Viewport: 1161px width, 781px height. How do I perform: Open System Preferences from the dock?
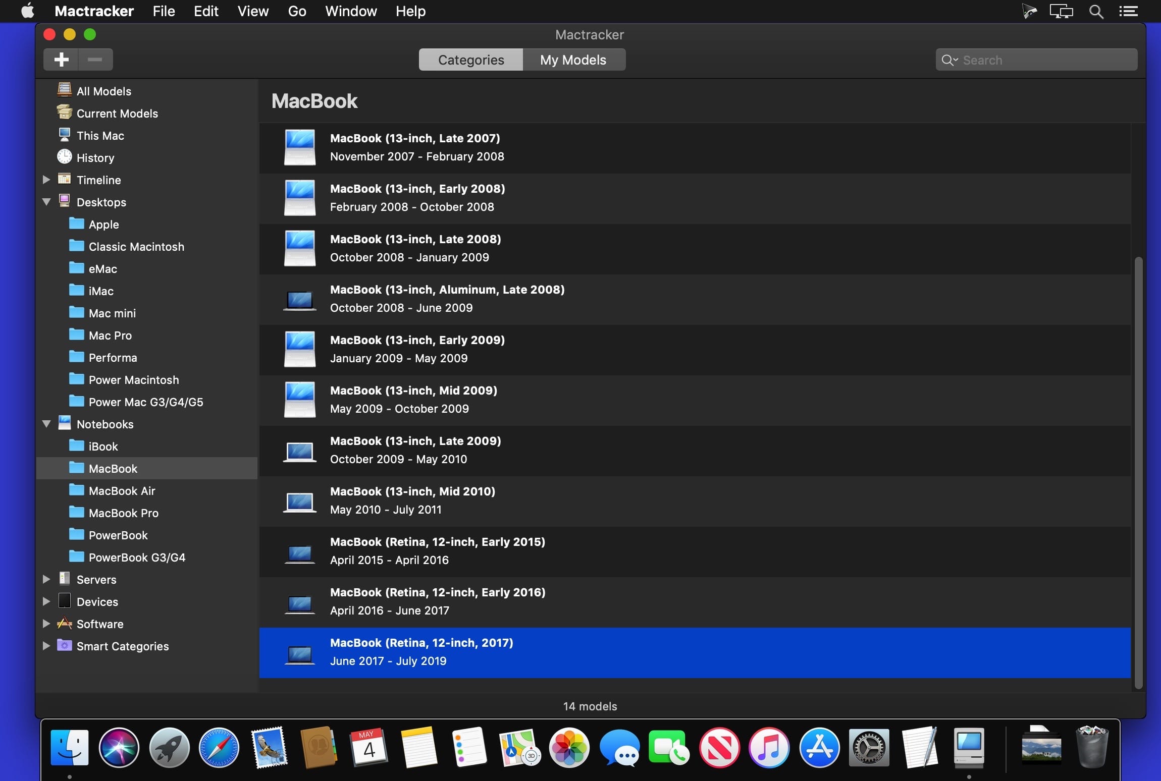click(x=868, y=748)
